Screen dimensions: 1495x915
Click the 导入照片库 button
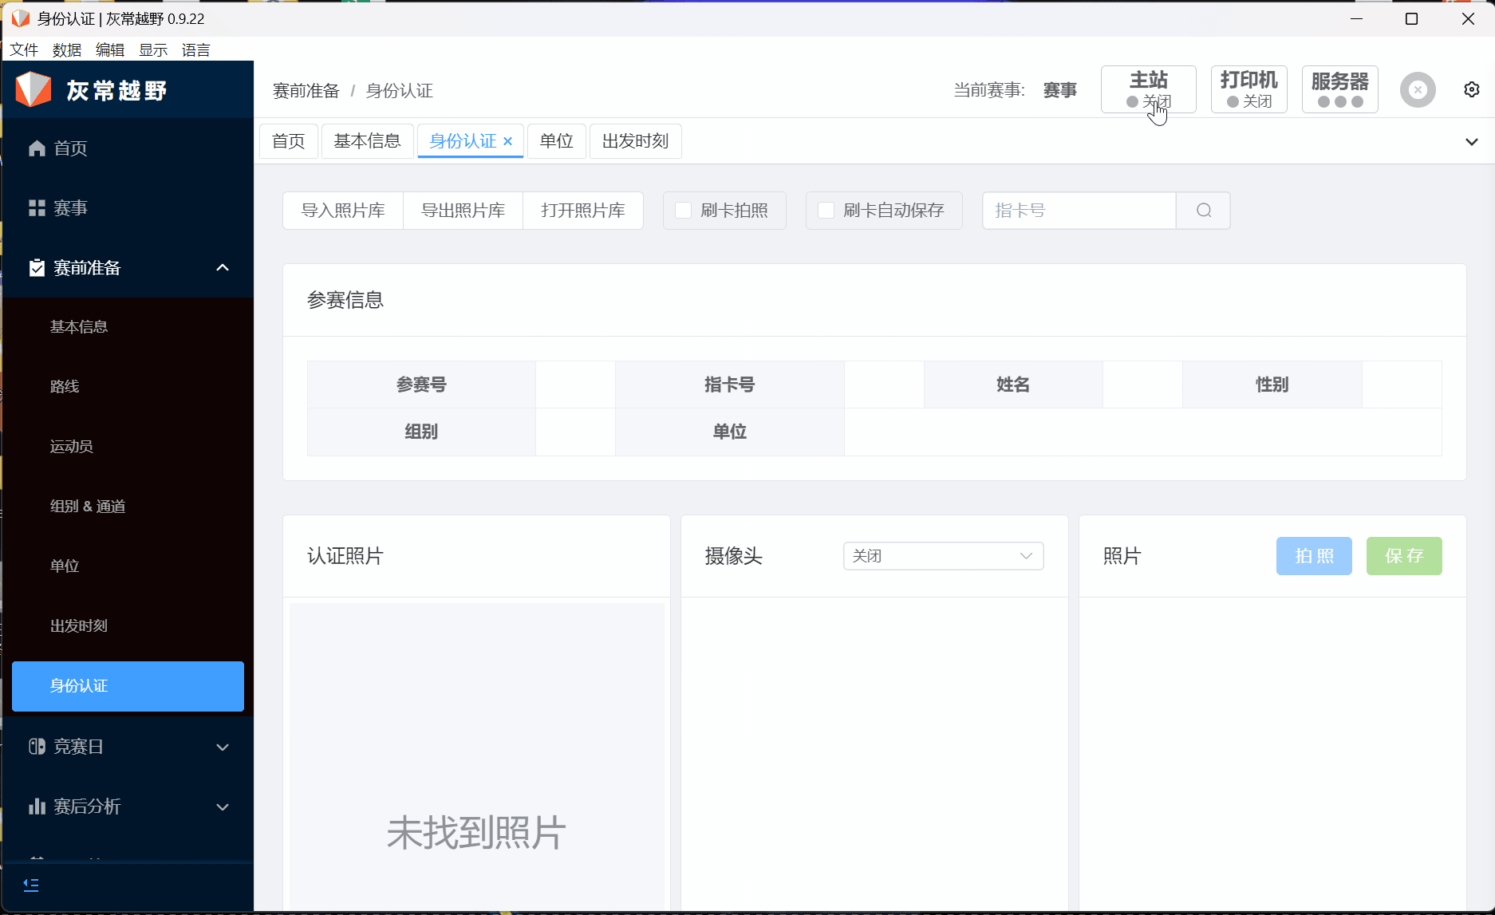tap(343, 211)
